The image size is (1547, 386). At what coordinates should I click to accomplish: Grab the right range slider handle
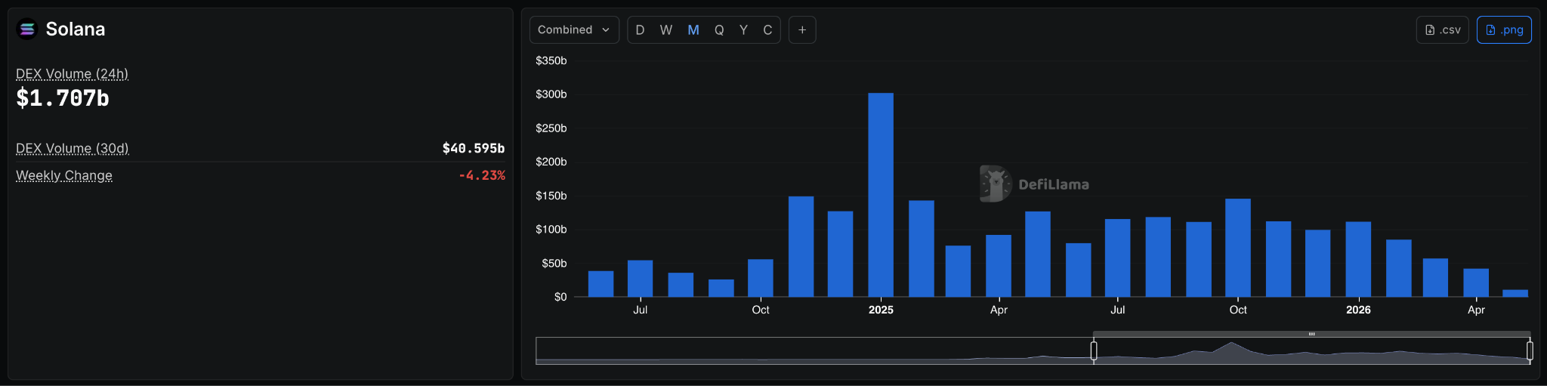coord(1530,350)
